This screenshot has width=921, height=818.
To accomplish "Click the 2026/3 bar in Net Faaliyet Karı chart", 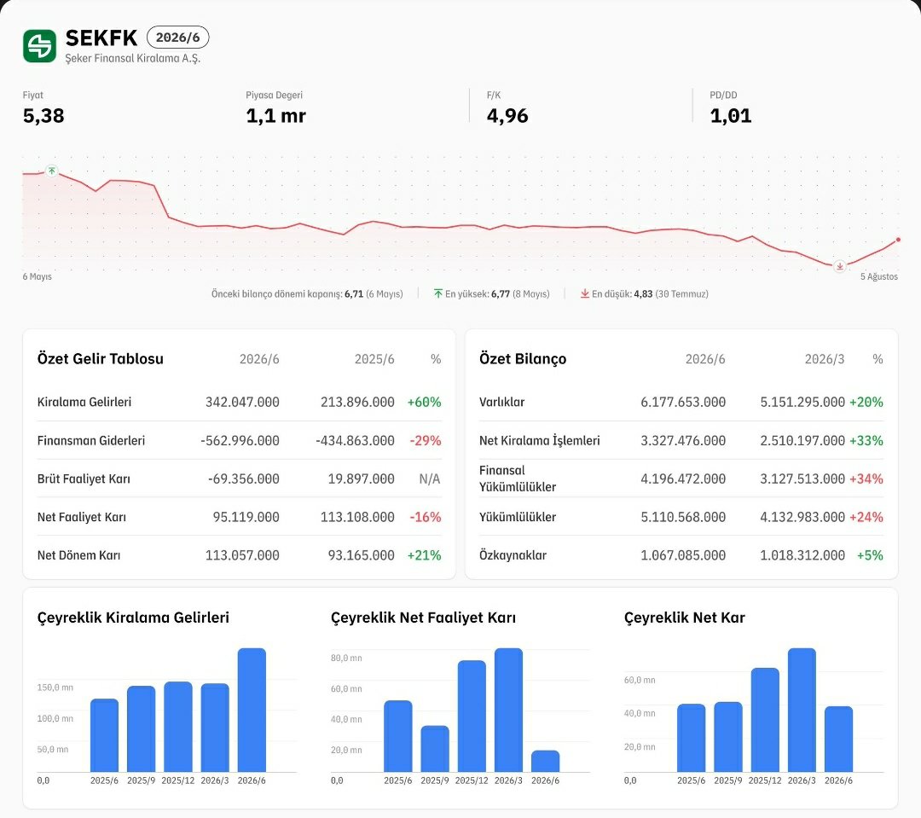I will pyautogui.click(x=508, y=710).
